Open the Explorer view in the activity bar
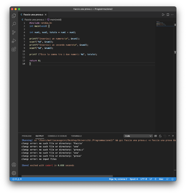 pyautogui.click(x=14, y=16)
